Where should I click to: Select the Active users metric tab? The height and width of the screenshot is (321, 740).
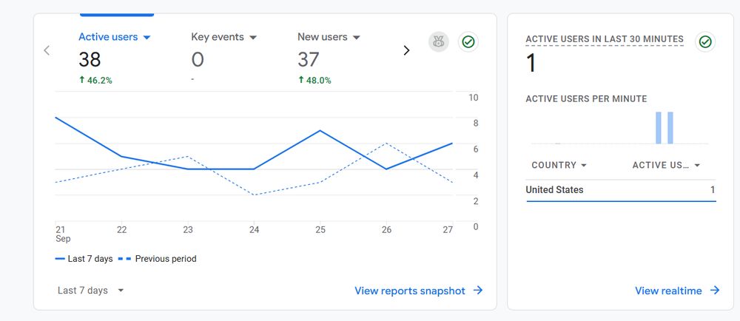(x=114, y=58)
